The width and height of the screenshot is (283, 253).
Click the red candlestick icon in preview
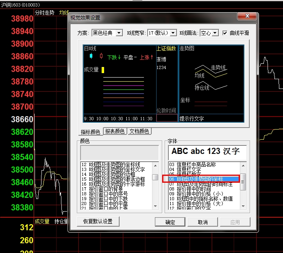[101, 56]
